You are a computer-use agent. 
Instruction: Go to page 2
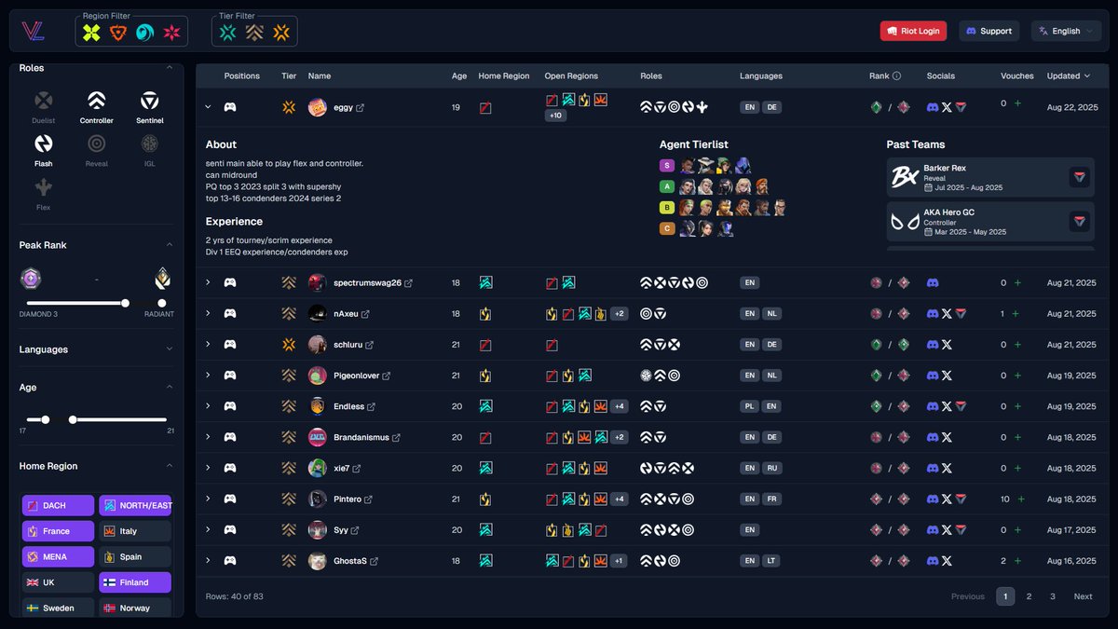[x=1029, y=596]
